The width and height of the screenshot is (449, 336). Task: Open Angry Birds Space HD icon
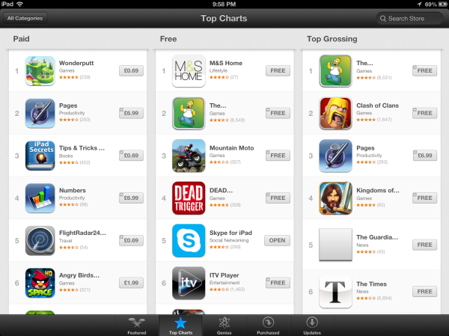(x=40, y=283)
